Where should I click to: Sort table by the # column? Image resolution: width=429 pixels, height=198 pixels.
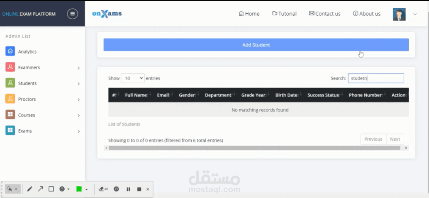pyautogui.click(x=115, y=95)
